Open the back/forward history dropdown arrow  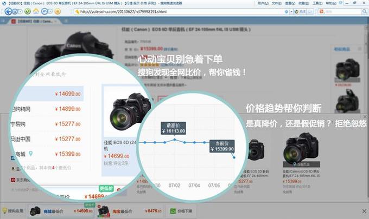(20, 11)
